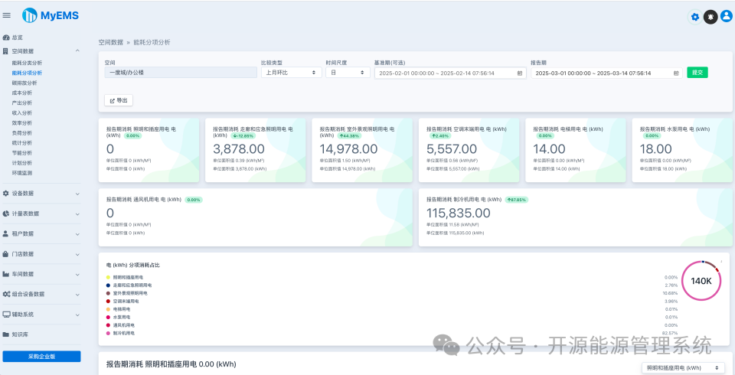
Task: Go to 总览 dashboard sidebar item
Action: pyautogui.click(x=18, y=37)
